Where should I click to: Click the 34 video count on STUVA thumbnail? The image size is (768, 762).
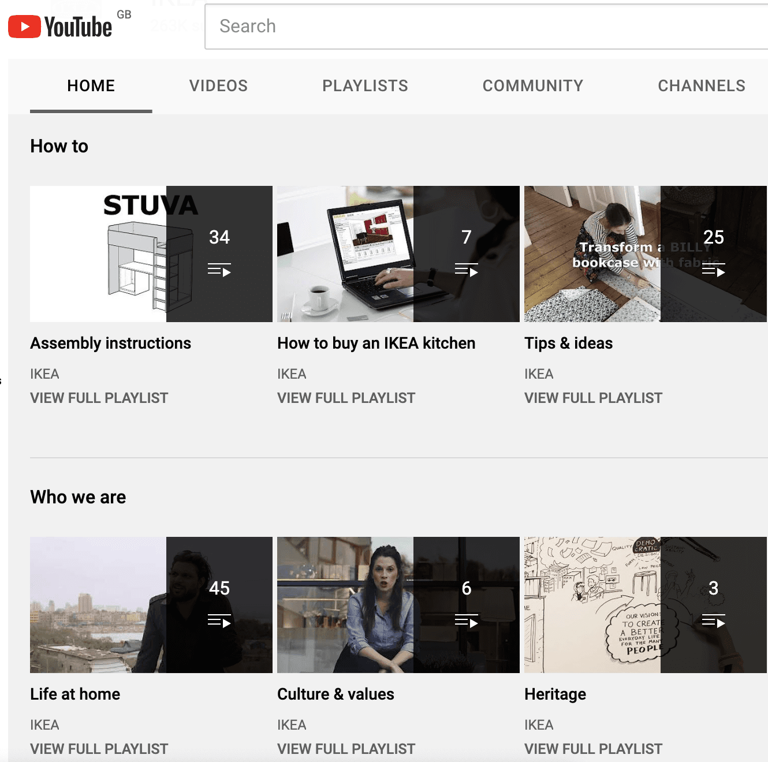coord(219,237)
